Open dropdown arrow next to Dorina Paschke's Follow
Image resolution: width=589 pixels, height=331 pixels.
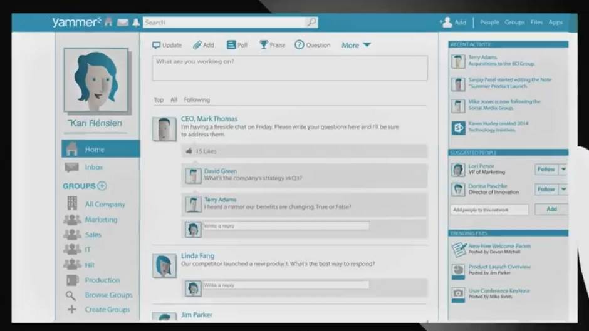[x=563, y=189]
